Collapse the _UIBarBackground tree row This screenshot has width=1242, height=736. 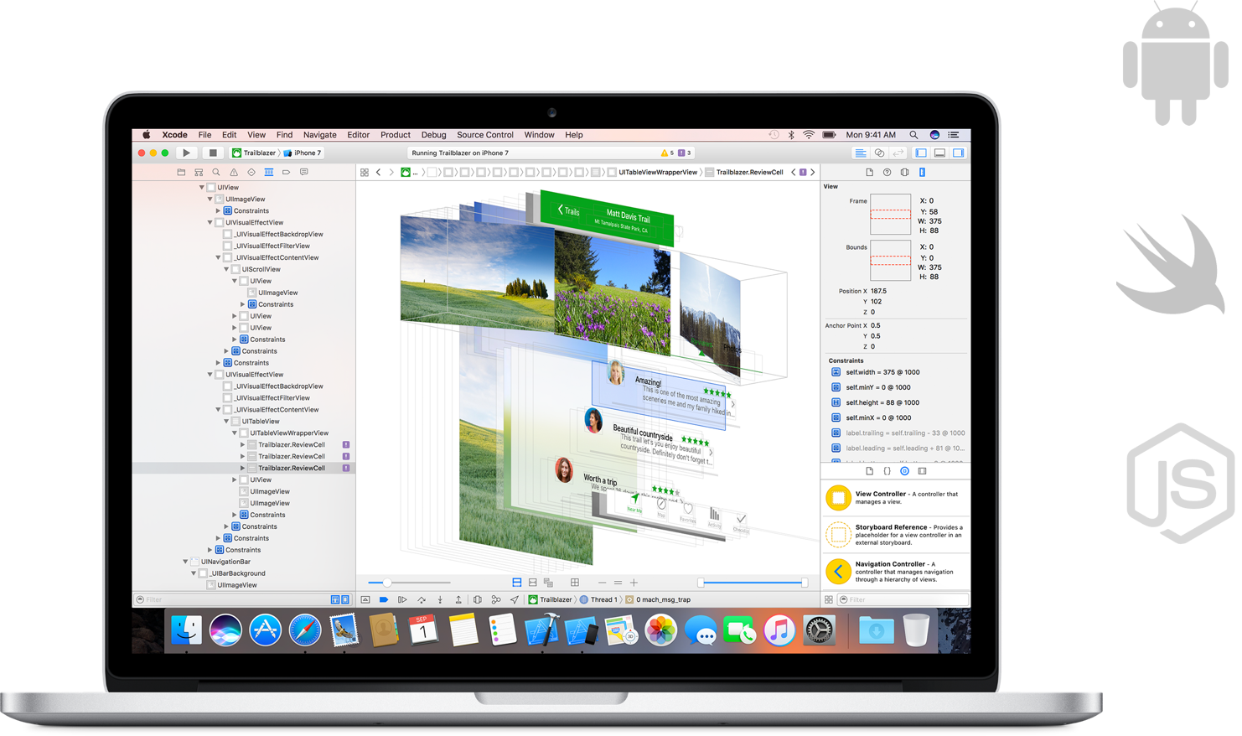pos(194,573)
